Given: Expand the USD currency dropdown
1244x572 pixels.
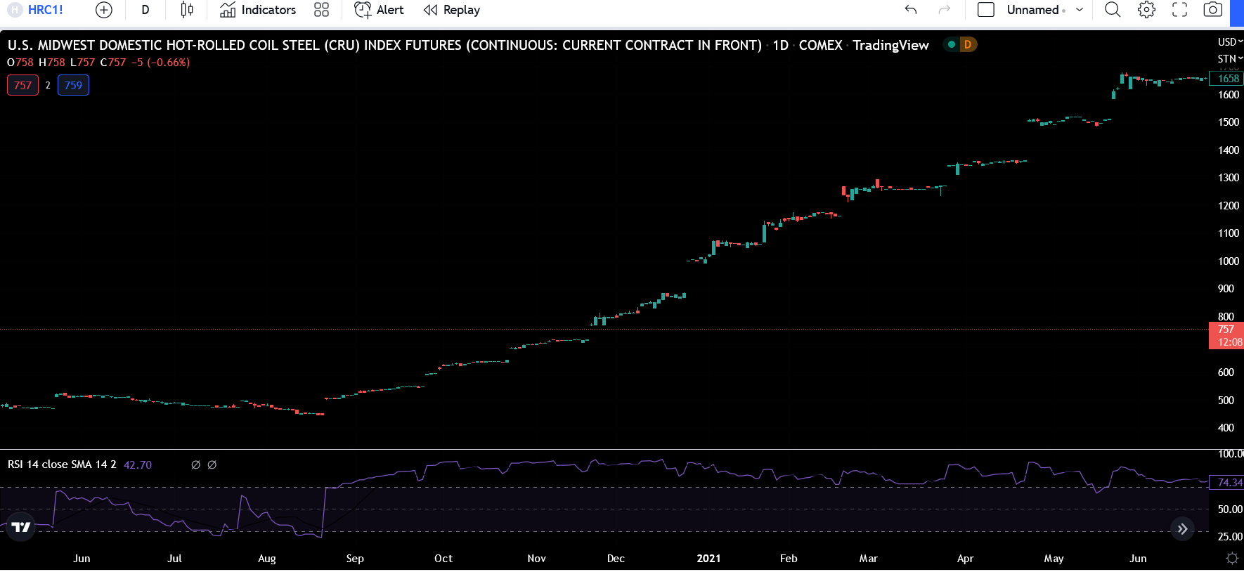Looking at the screenshot, I should [1229, 42].
